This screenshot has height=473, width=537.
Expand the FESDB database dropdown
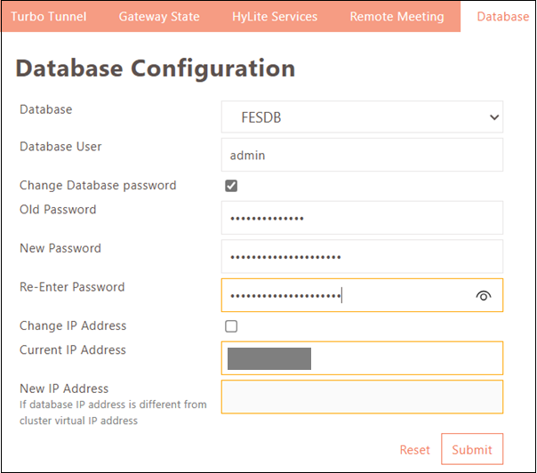coord(361,116)
